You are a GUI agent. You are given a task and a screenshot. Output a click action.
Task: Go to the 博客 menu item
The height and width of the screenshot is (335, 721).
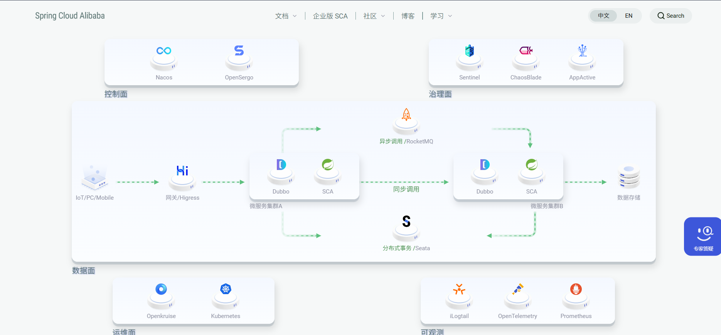pyautogui.click(x=408, y=16)
